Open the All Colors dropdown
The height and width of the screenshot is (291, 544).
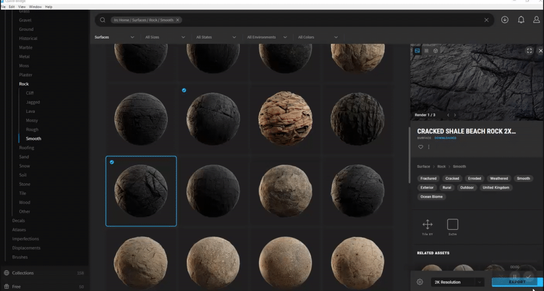318,37
